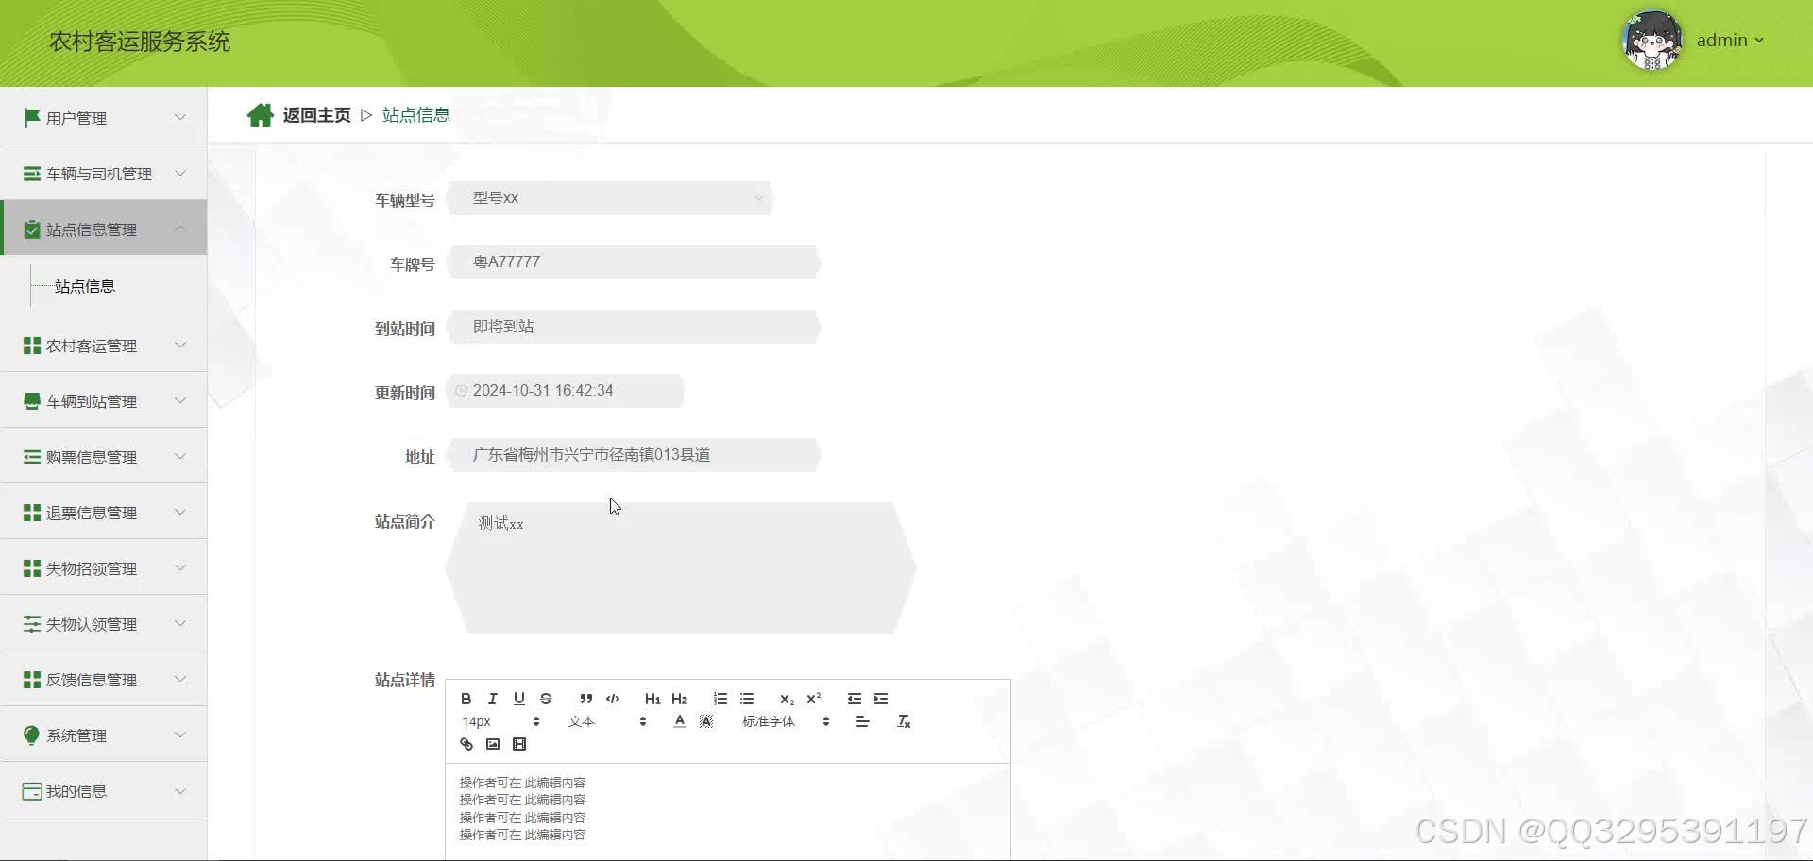Click the 车牌号 input field
This screenshot has width=1813, height=861.
[x=634, y=262]
